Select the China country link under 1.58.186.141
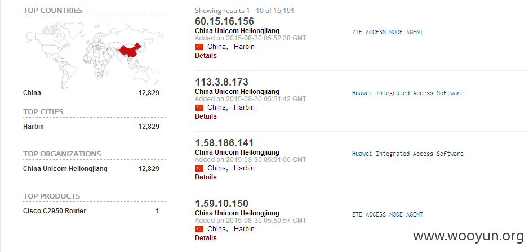 (x=216, y=168)
